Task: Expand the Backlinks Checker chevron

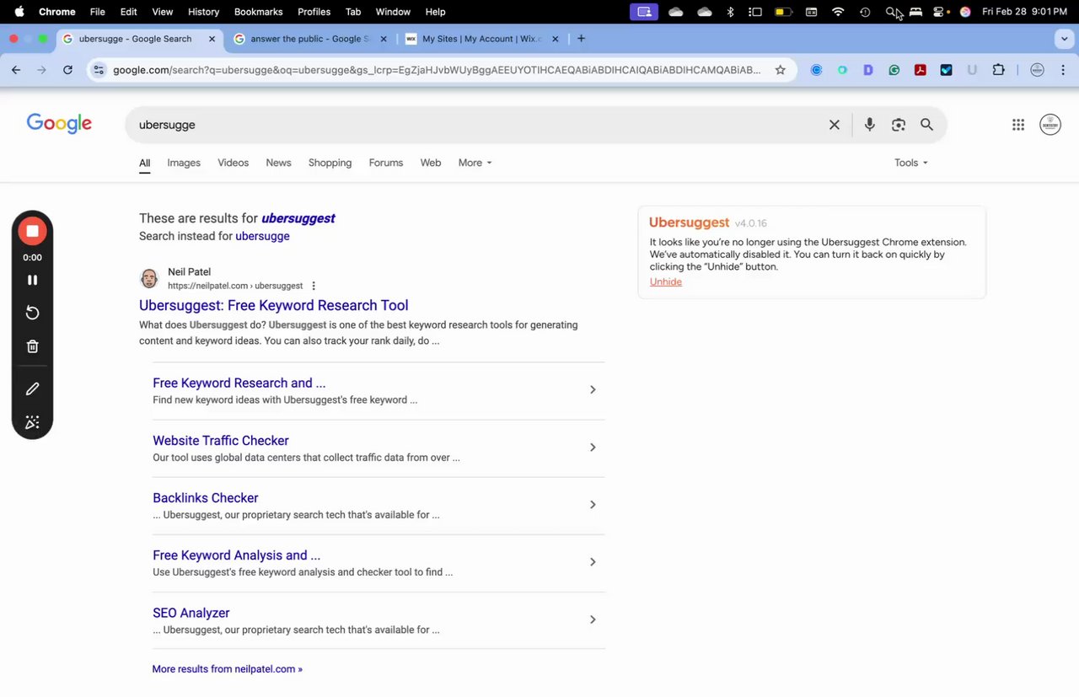Action: point(593,504)
